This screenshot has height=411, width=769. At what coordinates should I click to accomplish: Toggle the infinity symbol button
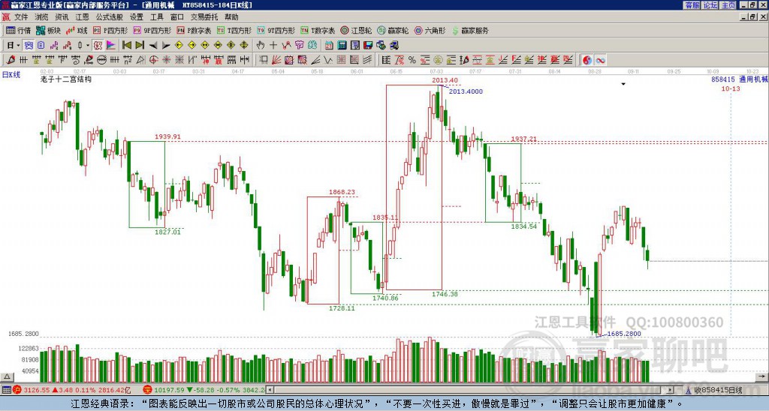(600, 60)
